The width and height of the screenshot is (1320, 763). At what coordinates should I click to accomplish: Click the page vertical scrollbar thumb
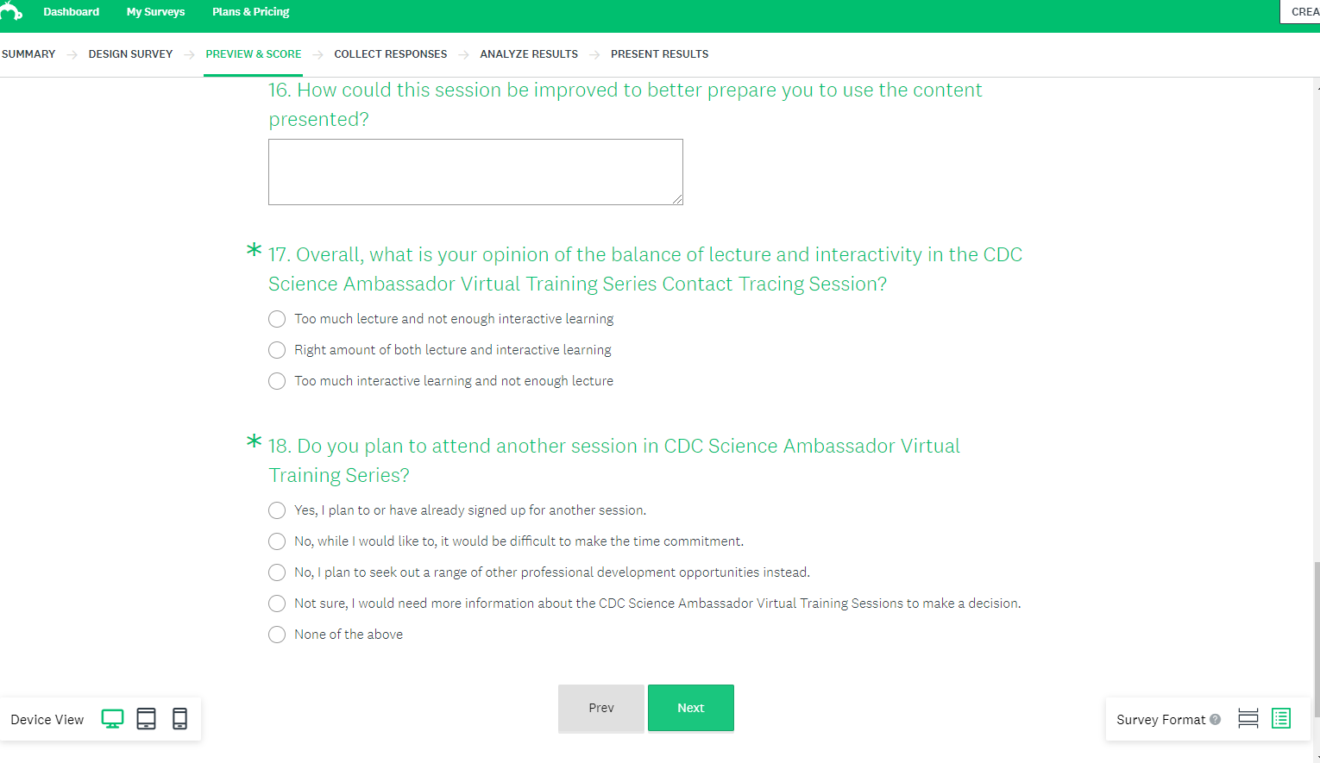click(1316, 638)
